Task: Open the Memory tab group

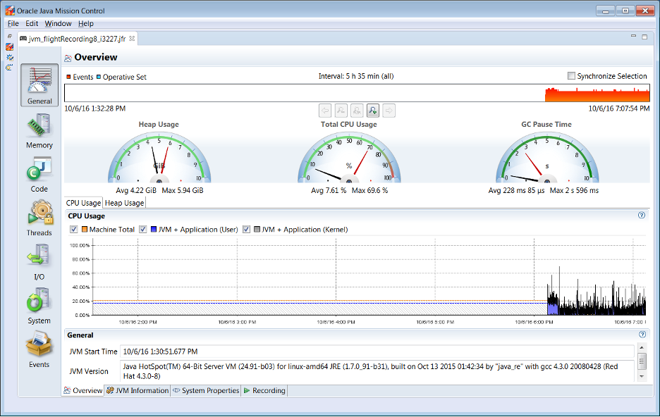Action: click(39, 131)
